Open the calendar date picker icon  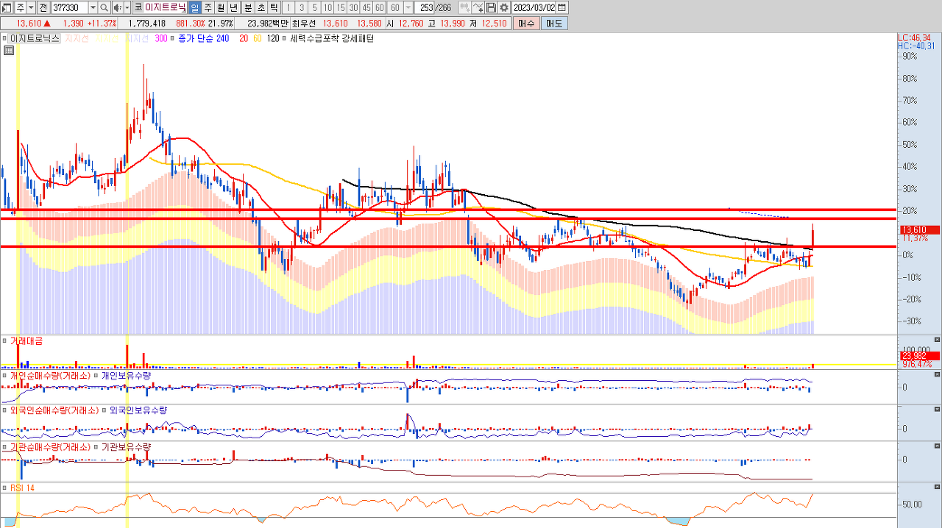point(562,7)
